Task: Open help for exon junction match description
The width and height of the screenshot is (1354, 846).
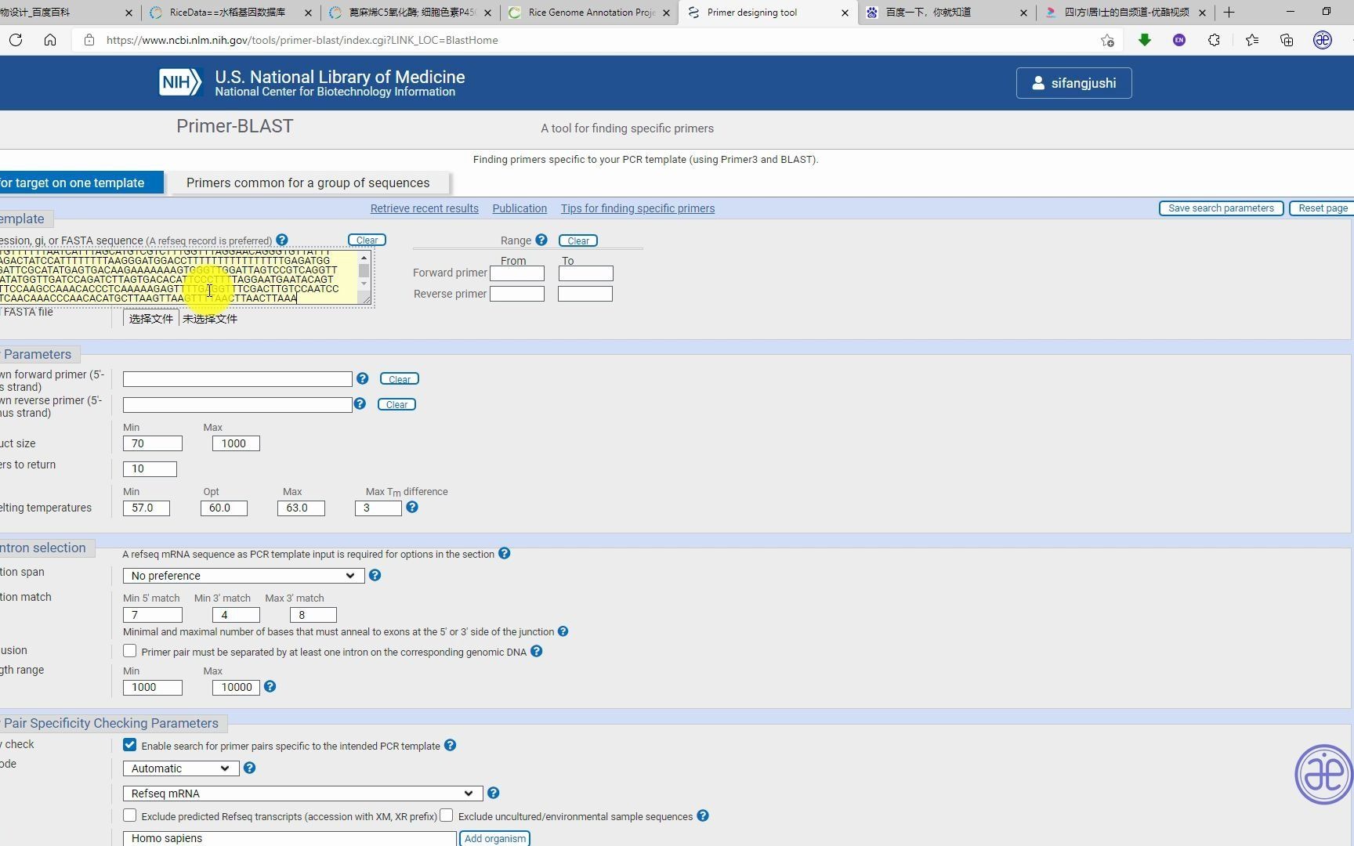Action: (x=563, y=631)
